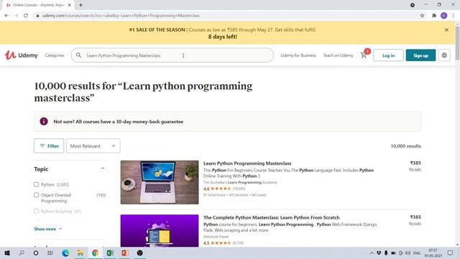Close the Online Courses browser tab
Viewport: 460px width, 259px height.
pyautogui.click(x=70, y=5)
